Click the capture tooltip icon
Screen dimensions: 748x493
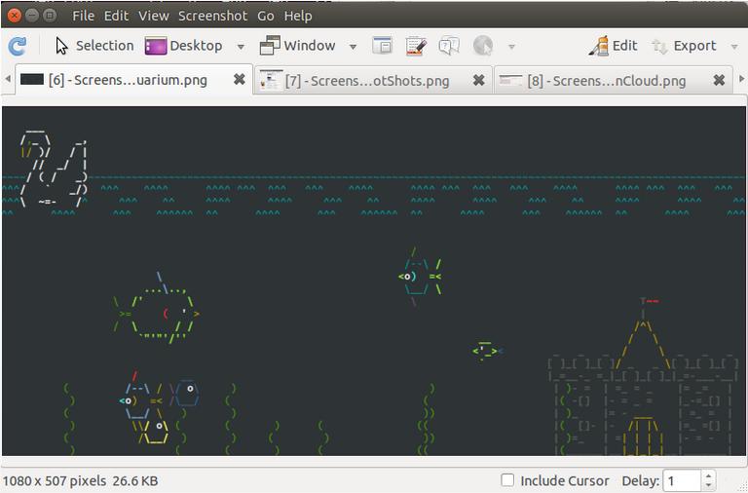[448, 46]
